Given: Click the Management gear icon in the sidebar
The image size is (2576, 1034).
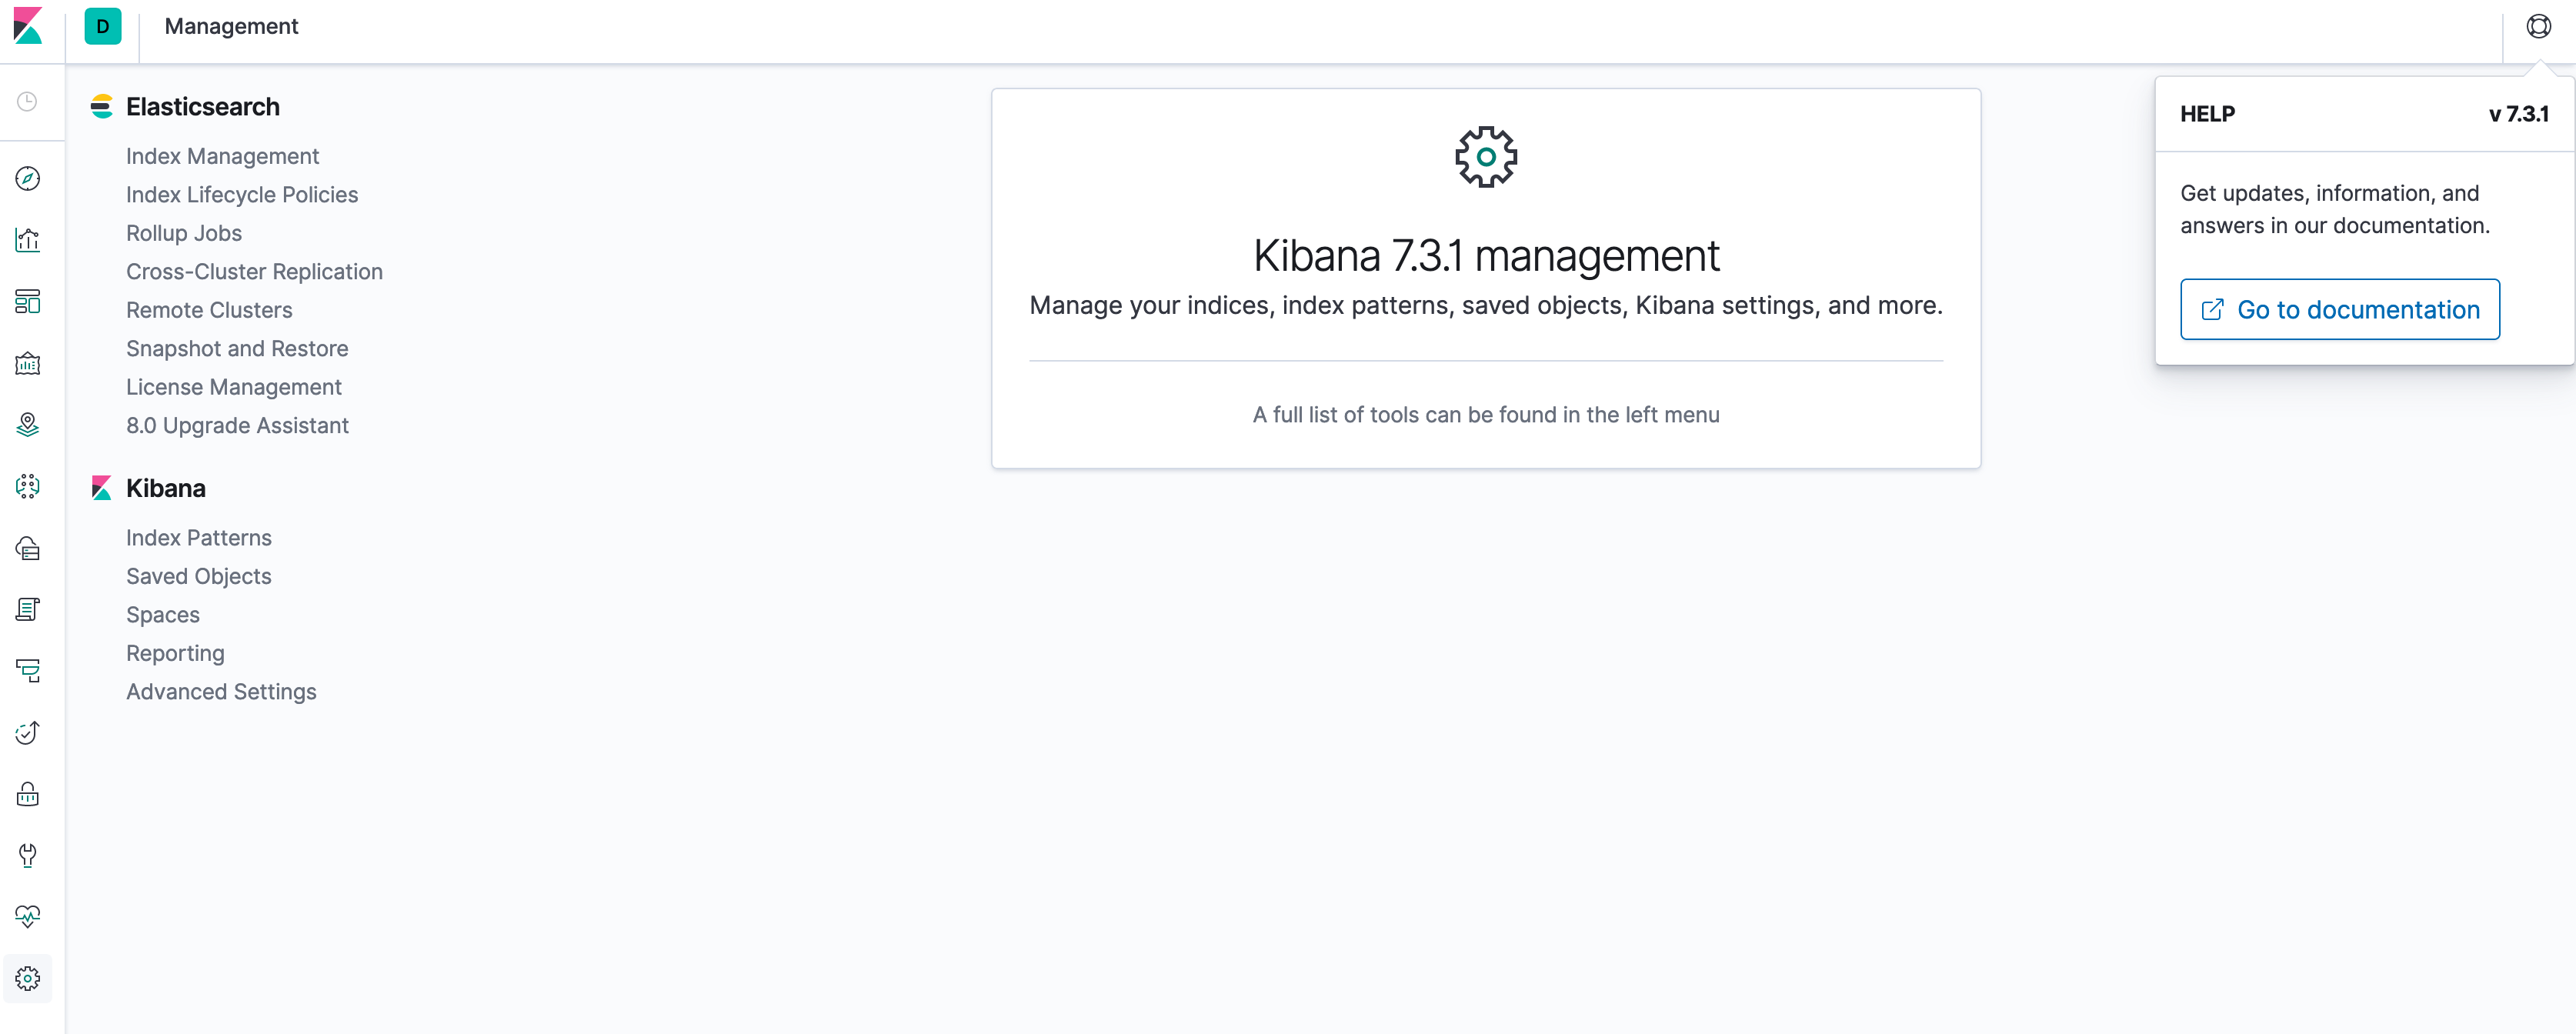Looking at the screenshot, I should (x=28, y=978).
